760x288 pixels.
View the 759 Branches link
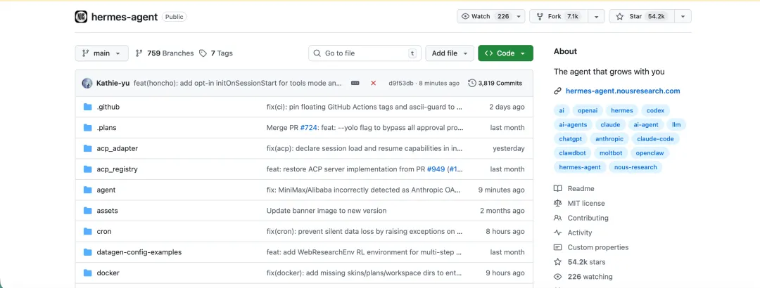164,53
